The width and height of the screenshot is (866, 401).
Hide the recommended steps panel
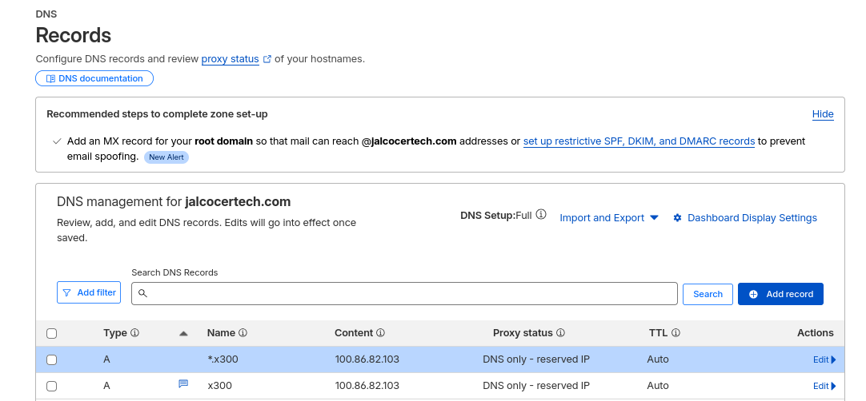pyautogui.click(x=822, y=114)
